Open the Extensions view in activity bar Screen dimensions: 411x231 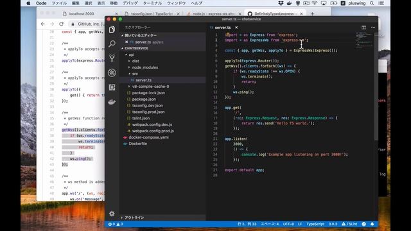point(112,87)
